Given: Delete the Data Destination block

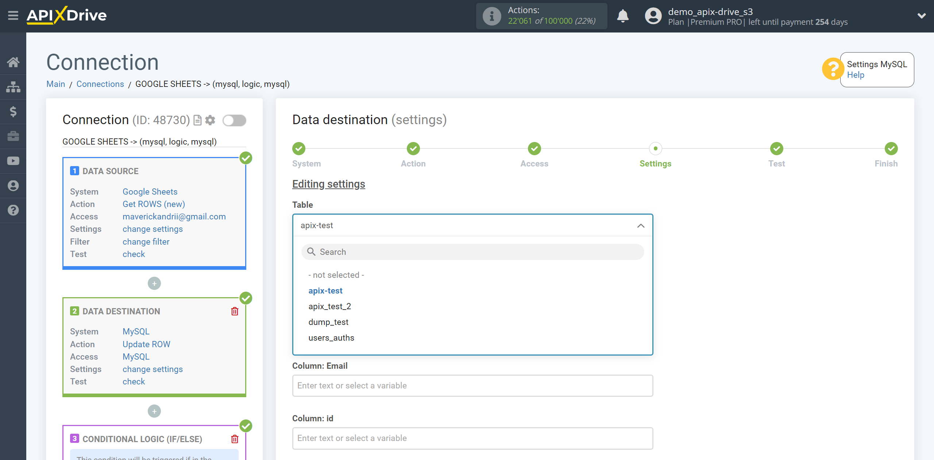Looking at the screenshot, I should (x=235, y=311).
